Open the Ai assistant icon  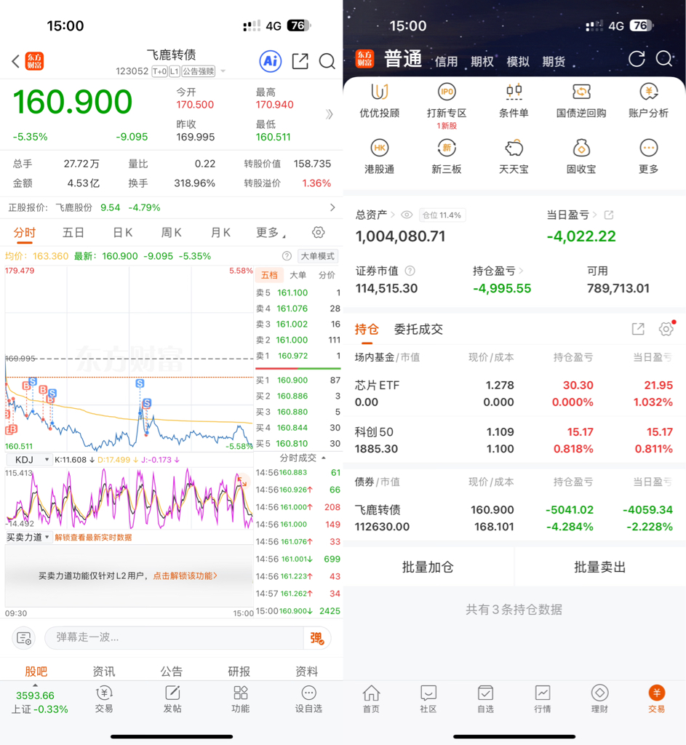271,61
